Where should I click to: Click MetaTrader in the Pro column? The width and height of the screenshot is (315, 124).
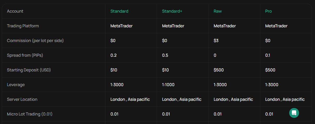point(276,26)
